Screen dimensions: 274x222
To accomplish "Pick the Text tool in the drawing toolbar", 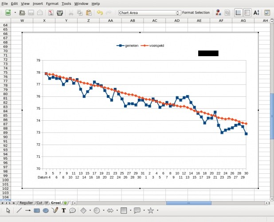I will [64, 211].
